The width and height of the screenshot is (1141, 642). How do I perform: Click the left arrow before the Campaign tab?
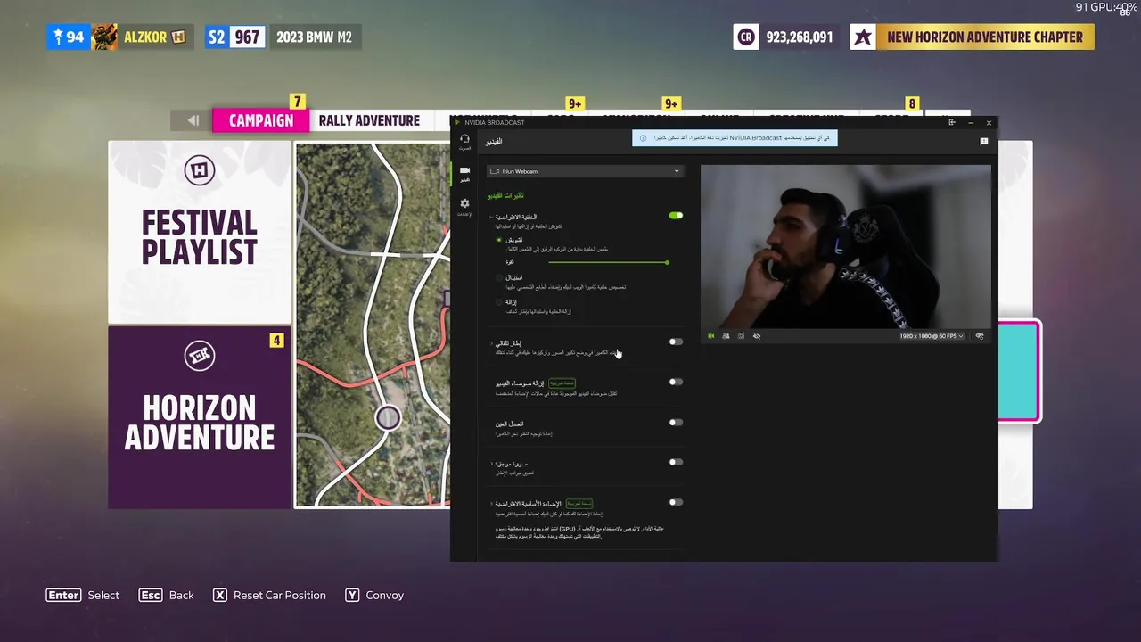pos(193,120)
